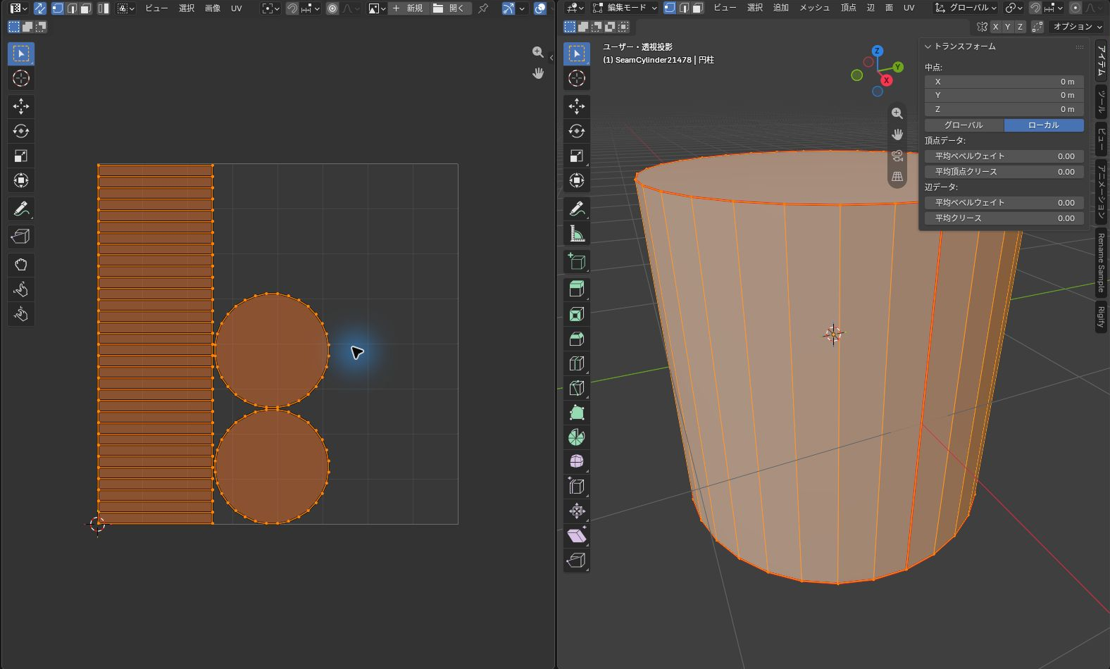Image resolution: width=1110 pixels, height=669 pixels.
Task: Choose the Inset Faces tool
Action: [x=577, y=314]
